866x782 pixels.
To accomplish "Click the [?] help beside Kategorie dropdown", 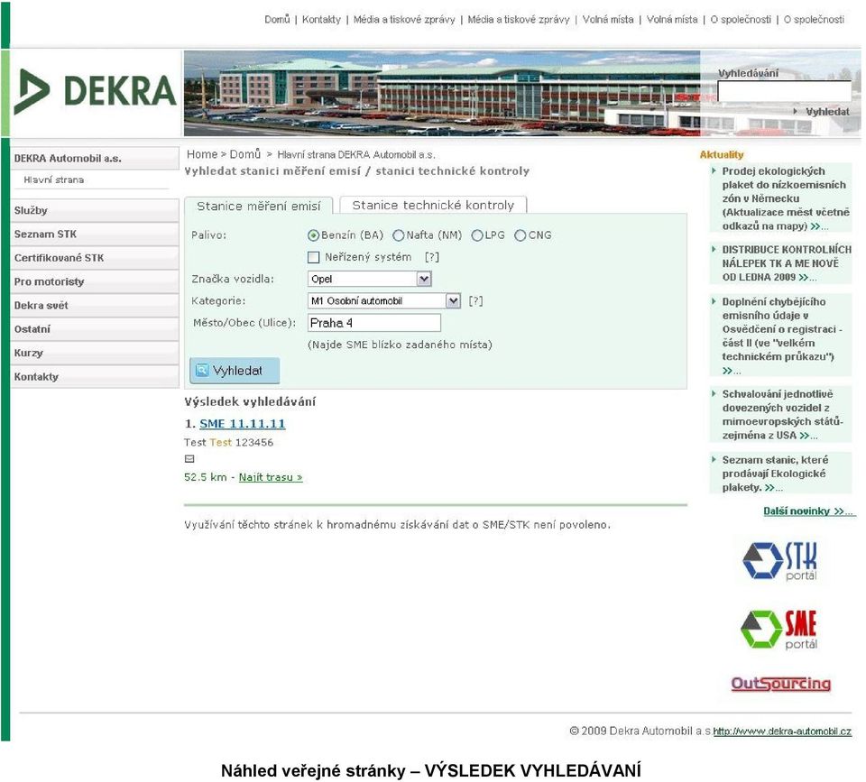I will (475, 301).
